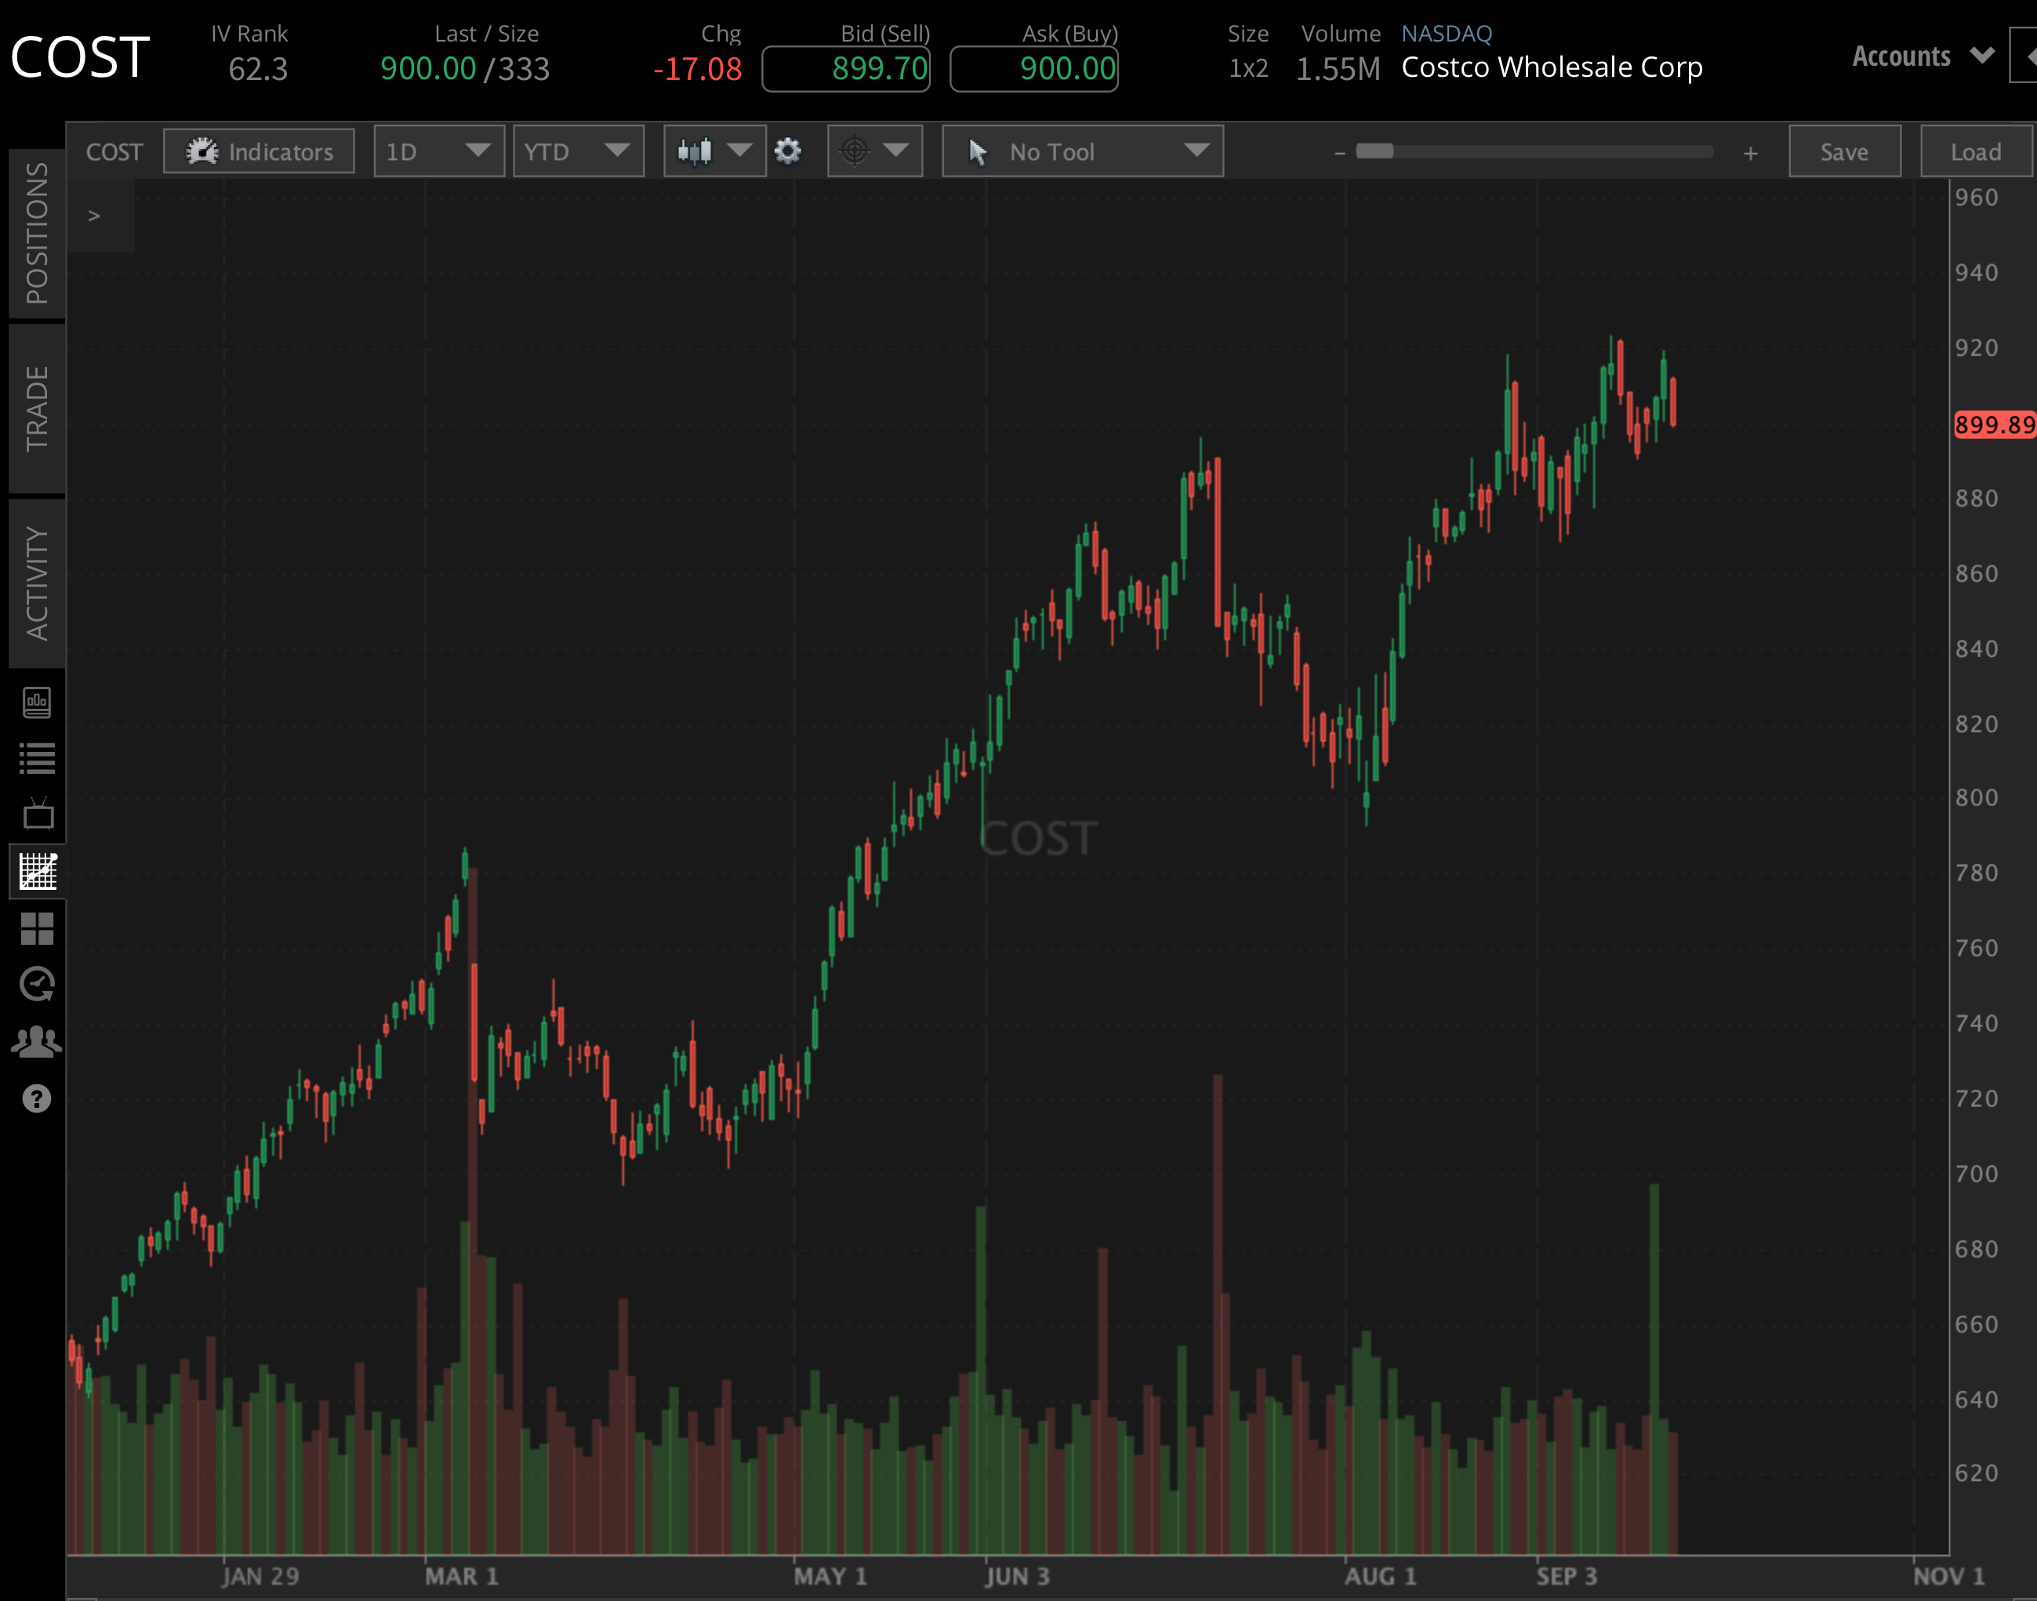2037x1601 pixels.
Task: Open the Indicators panel
Action: (259, 151)
